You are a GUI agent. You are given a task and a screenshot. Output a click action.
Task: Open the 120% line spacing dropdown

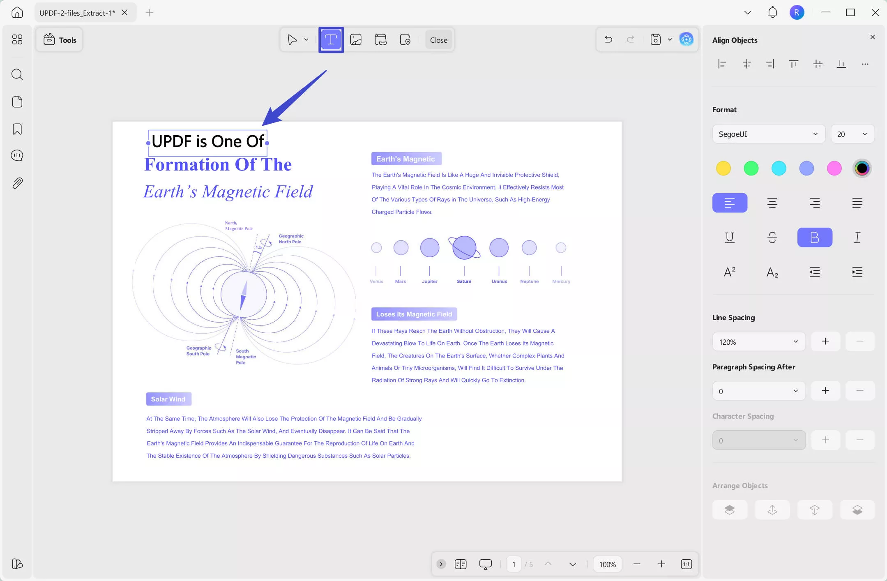pos(758,342)
